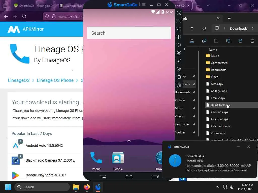Click Cut icon in File Explorer toolbar

pos(192,41)
